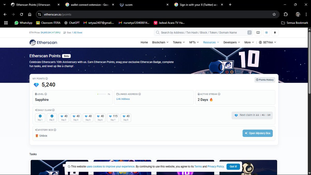The width and height of the screenshot is (311, 175).
Task: Click info icon beside LEVEL
Action: (x=46, y=94)
